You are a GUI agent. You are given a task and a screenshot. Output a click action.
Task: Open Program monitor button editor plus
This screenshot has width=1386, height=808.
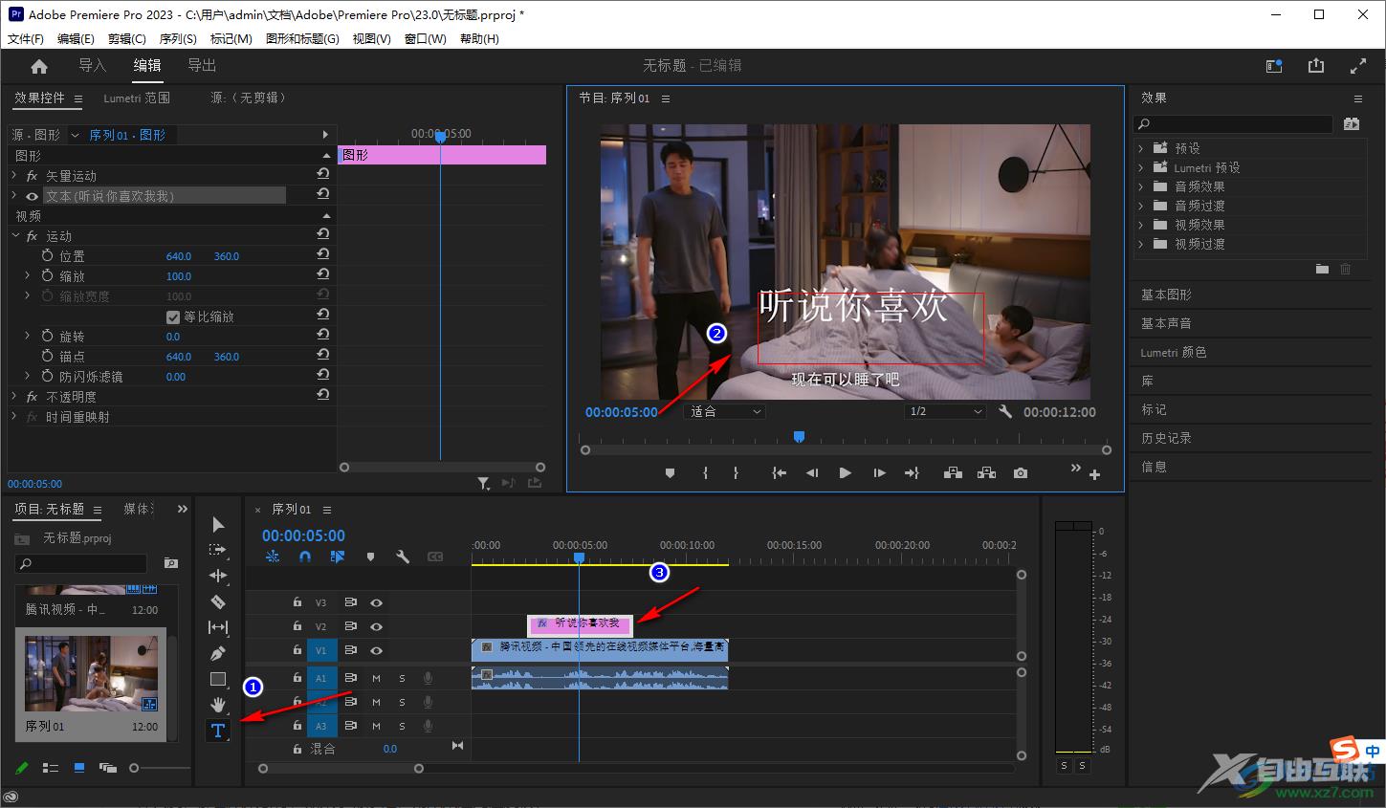point(1095,474)
